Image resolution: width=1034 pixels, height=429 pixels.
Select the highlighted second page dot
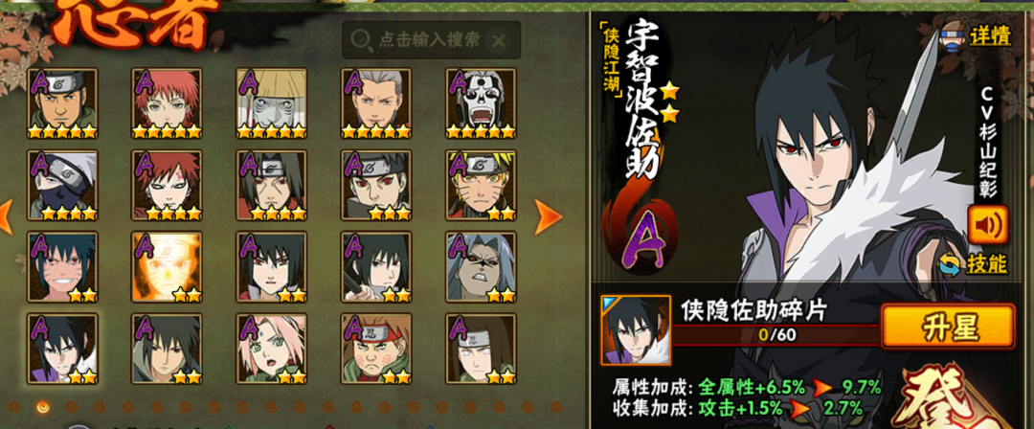(x=43, y=407)
